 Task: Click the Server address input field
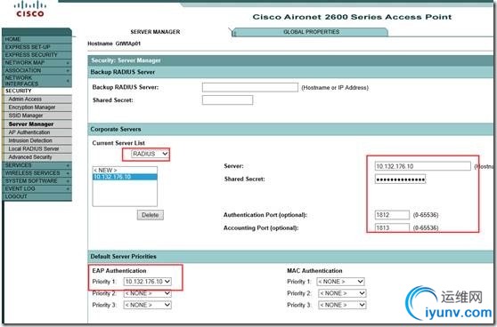click(422, 166)
